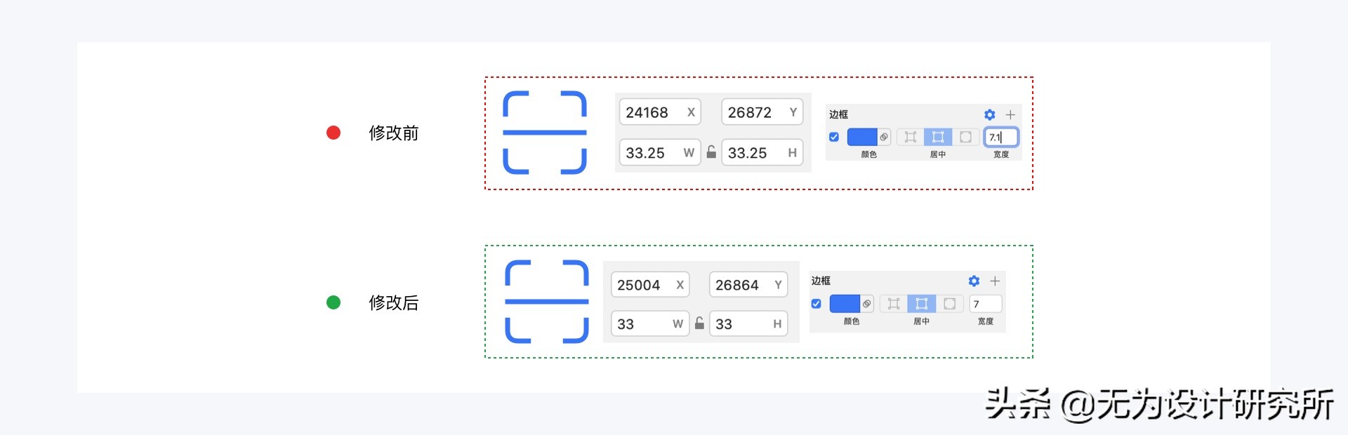Click the border width field showing 7.1

click(1000, 137)
